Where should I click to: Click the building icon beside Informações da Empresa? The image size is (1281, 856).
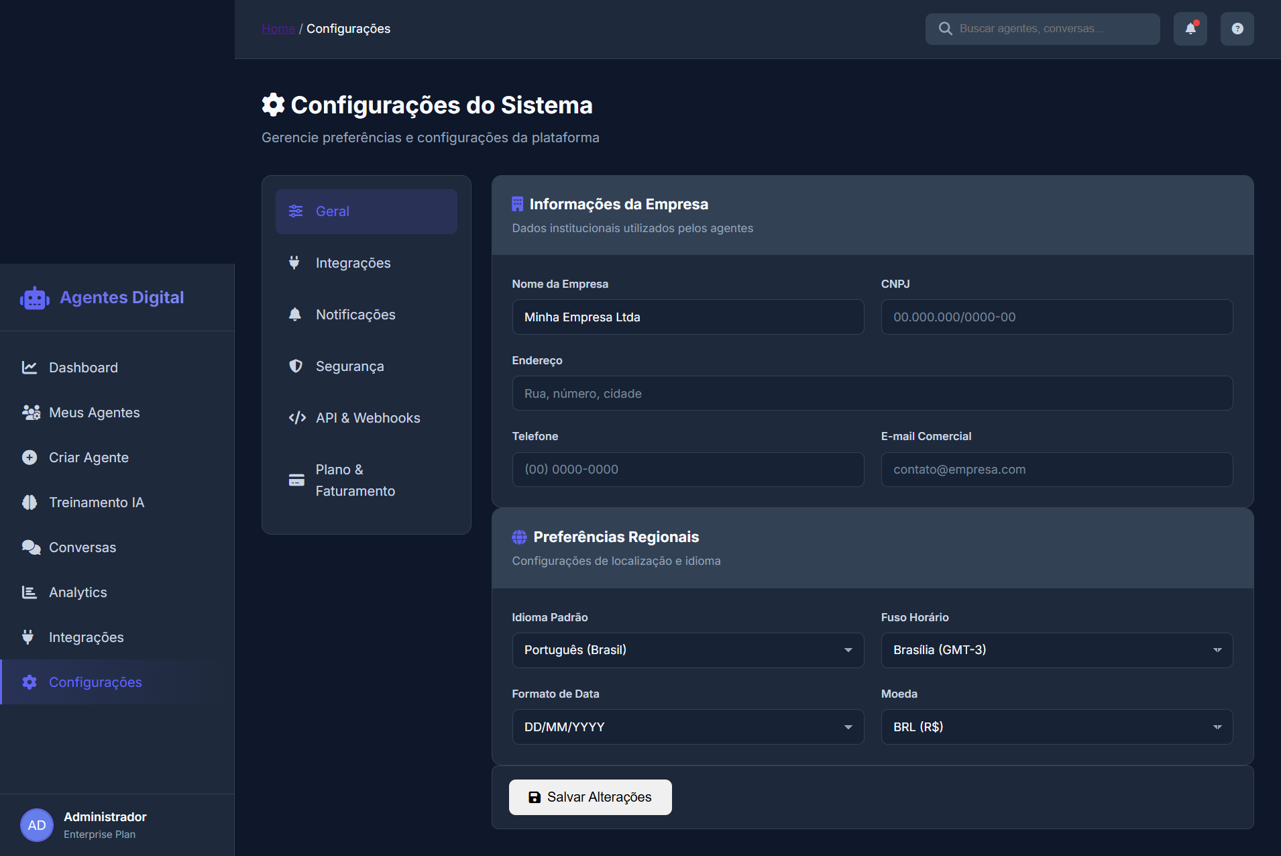click(x=518, y=204)
